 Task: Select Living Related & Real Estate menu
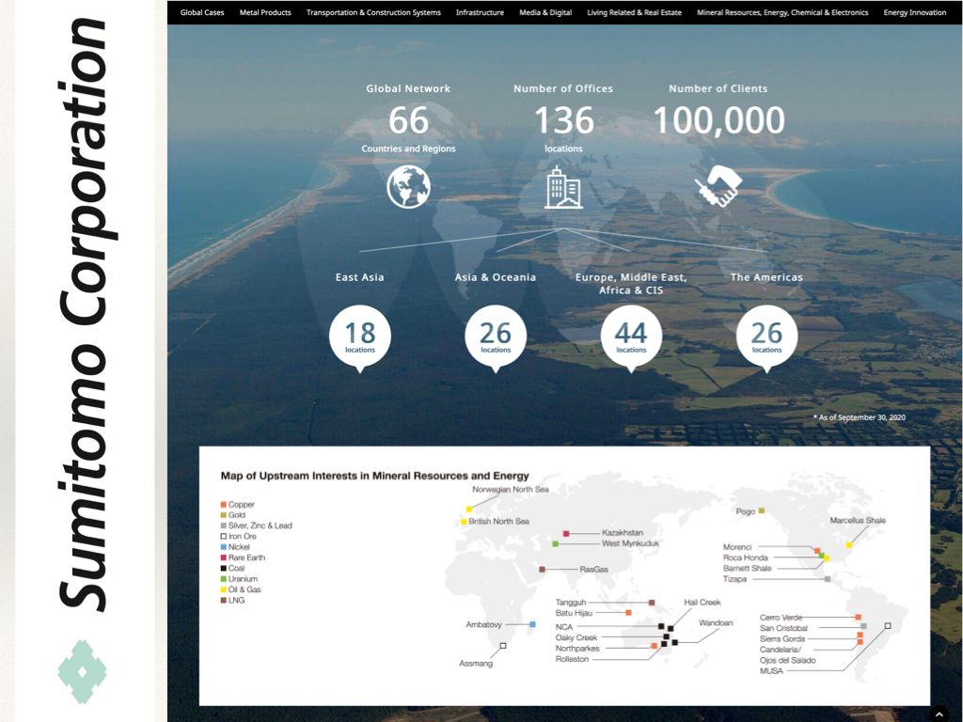coord(635,12)
